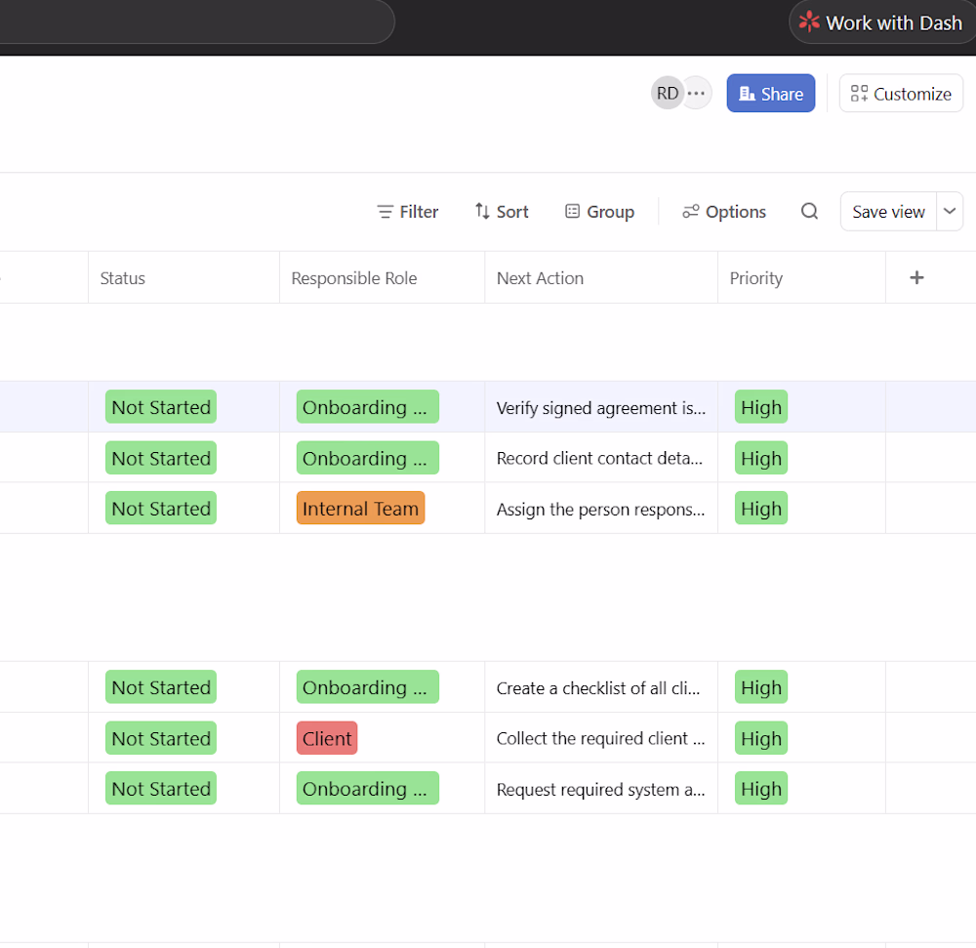Change Not Started status in Create a checklist row
This screenshot has height=948, width=976.
(x=161, y=686)
